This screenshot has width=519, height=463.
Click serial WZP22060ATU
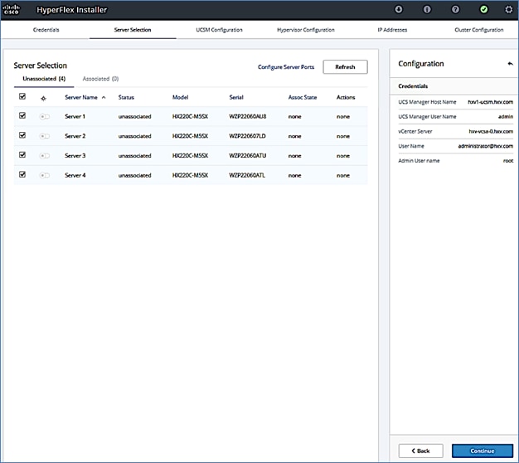click(248, 156)
